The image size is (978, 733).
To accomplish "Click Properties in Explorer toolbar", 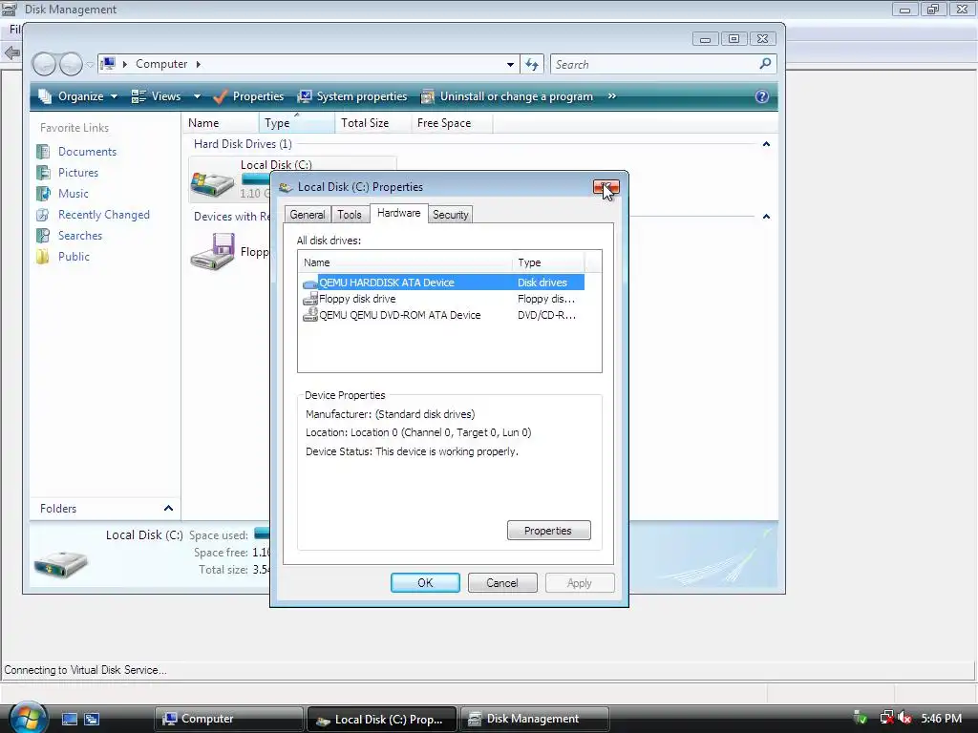I will pyautogui.click(x=248, y=96).
